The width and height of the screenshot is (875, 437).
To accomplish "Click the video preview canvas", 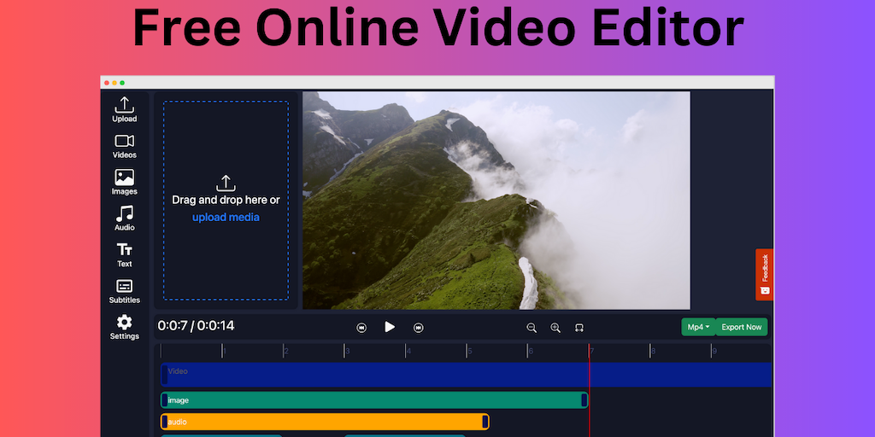I will pos(496,200).
